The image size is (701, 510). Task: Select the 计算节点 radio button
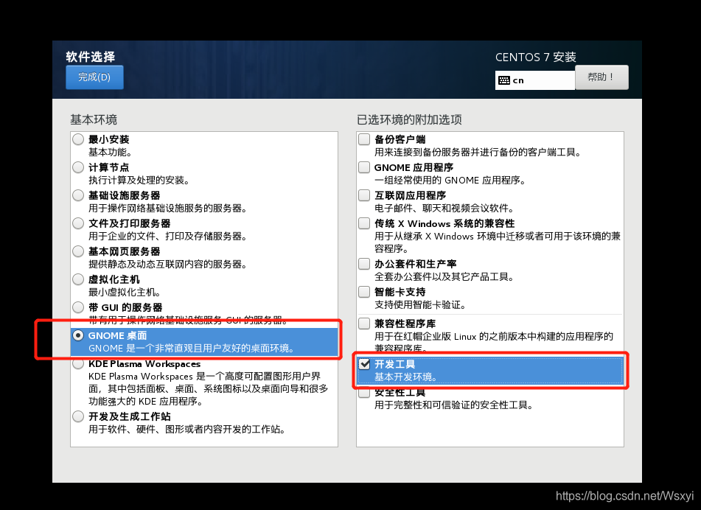78,167
